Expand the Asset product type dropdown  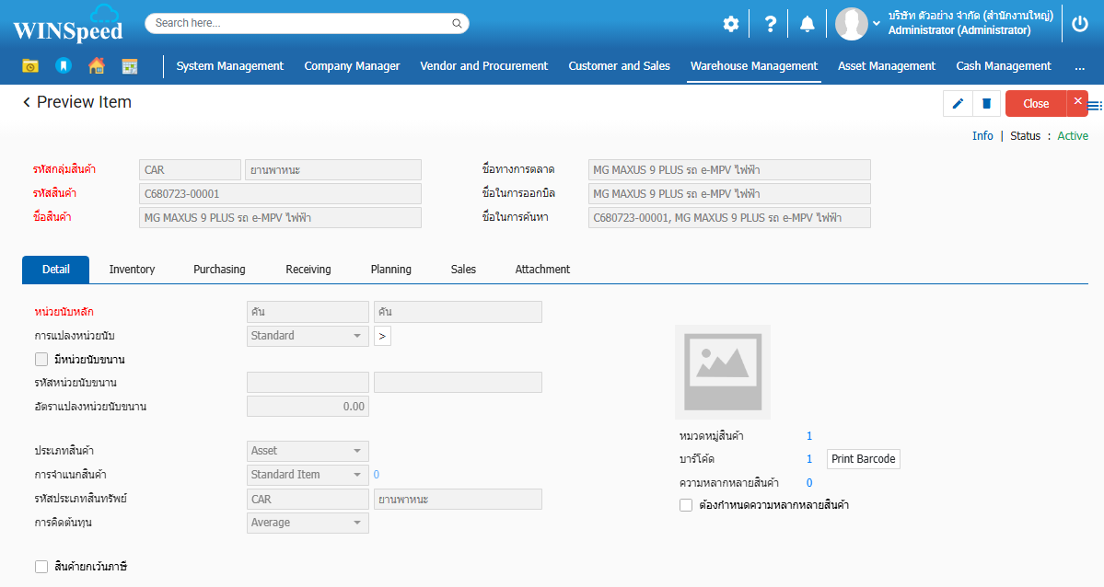click(x=308, y=451)
